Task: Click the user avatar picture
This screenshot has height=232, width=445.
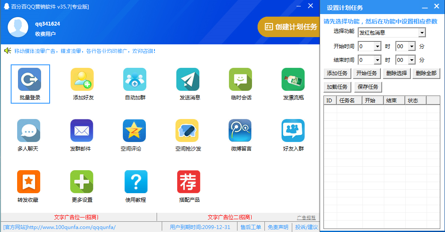Action: pos(18,27)
